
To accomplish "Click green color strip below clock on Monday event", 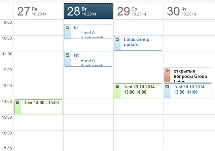I will [x=18, y=109].
